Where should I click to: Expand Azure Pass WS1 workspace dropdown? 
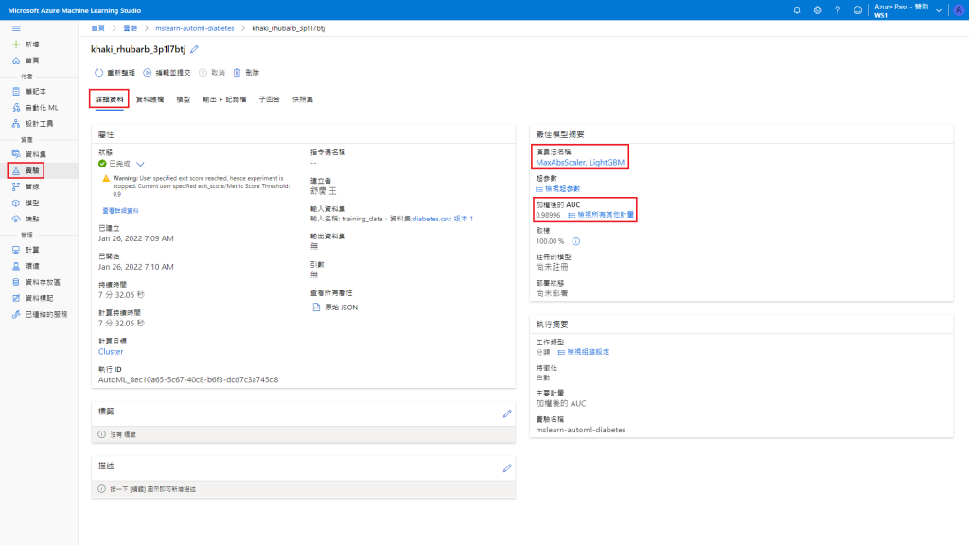(939, 10)
